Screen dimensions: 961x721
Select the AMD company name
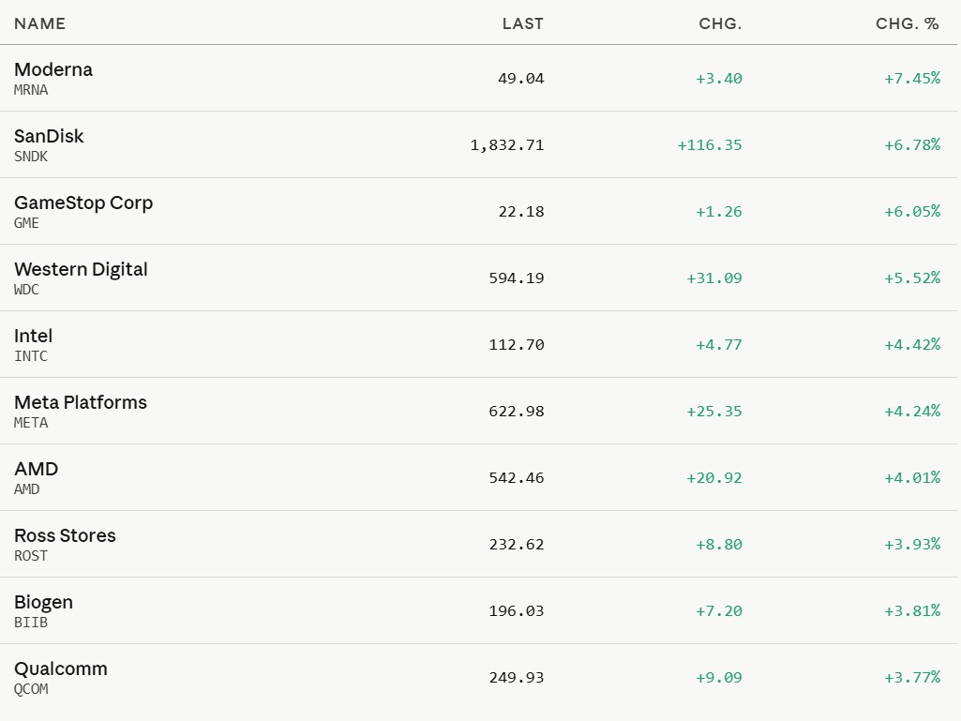(x=37, y=469)
